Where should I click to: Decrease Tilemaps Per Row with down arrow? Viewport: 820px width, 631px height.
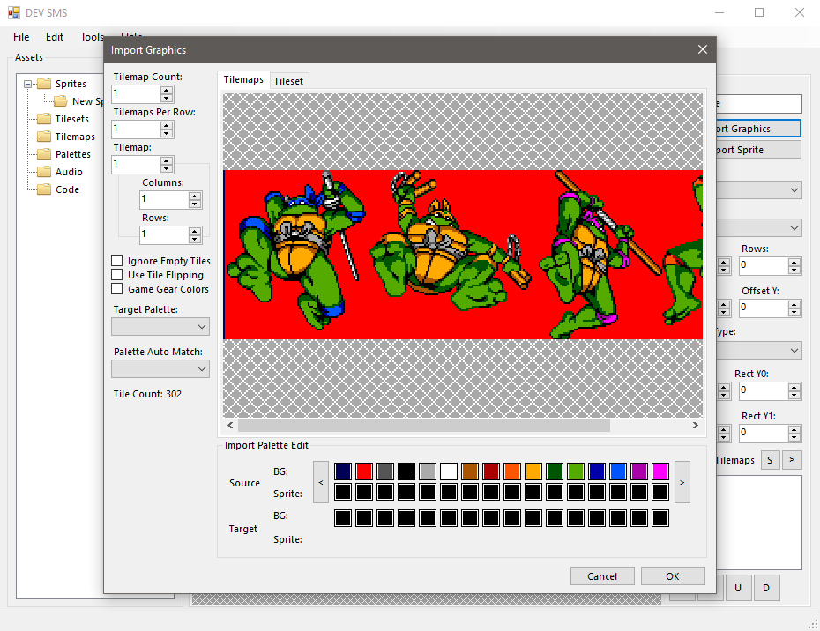point(167,133)
